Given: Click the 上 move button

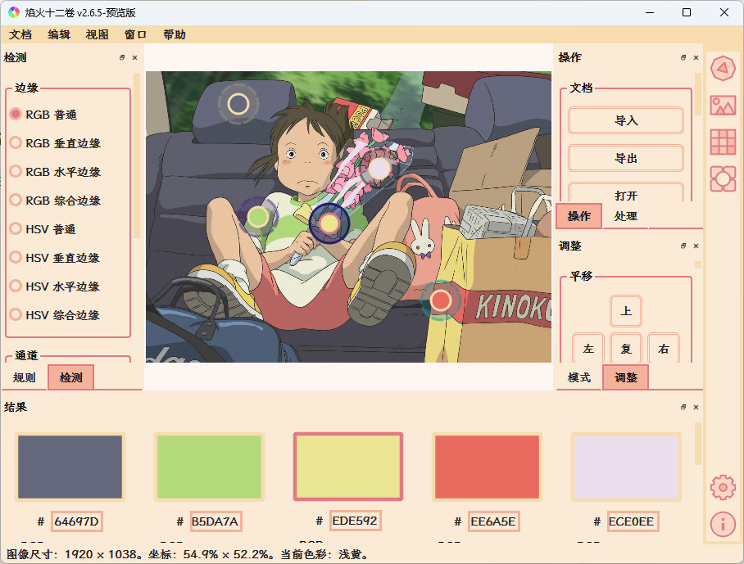Looking at the screenshot, I should (626, 311).
